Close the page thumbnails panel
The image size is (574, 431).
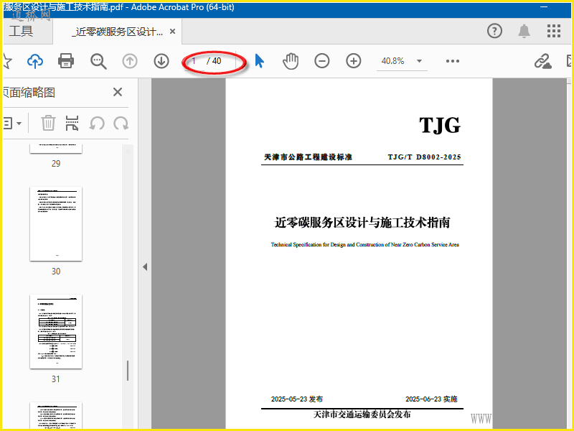click(118, 92)
